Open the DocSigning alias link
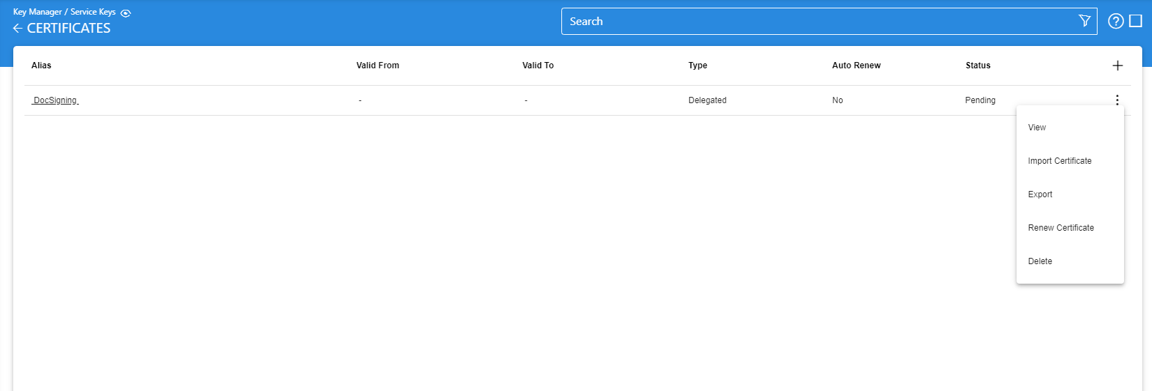 tap(55, 100)
